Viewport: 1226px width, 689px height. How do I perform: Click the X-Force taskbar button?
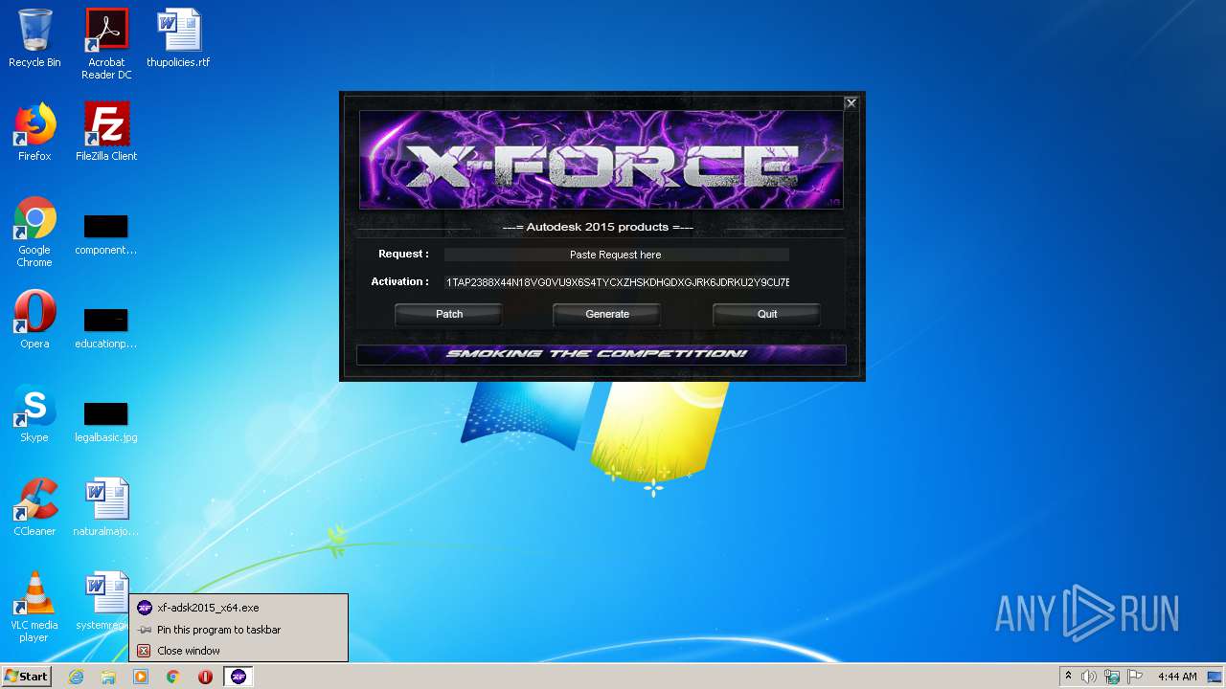pos(238,677)
